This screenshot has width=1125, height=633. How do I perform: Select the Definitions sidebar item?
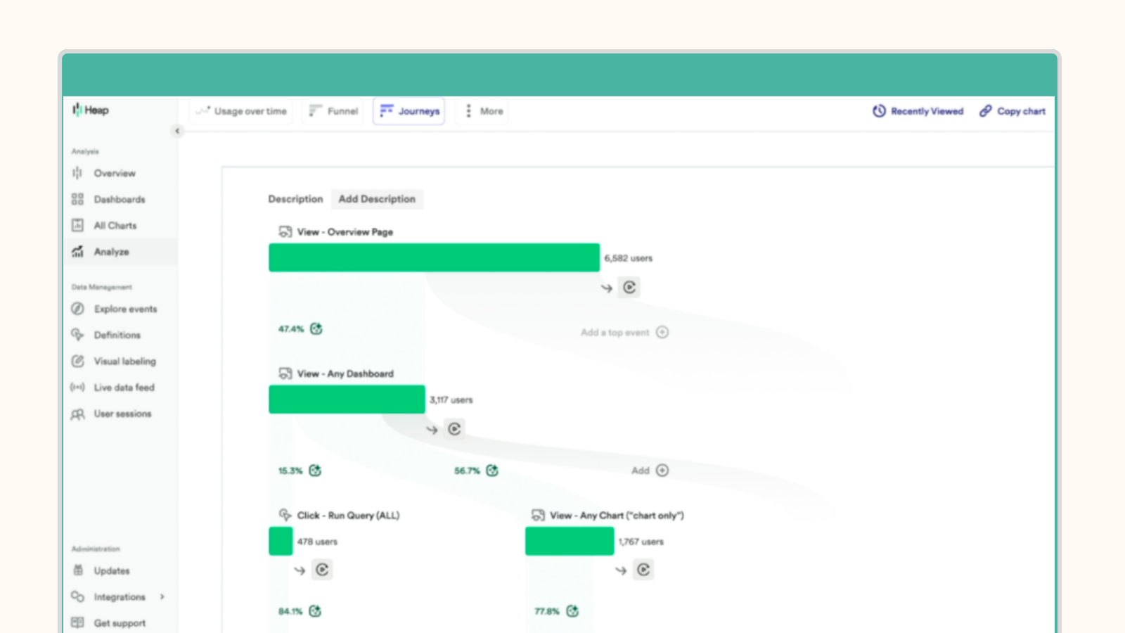click(x=117, y=335)
